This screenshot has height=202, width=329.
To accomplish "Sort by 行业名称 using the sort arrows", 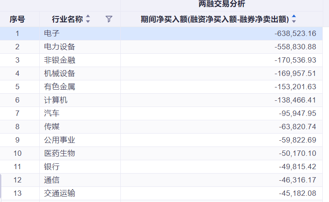I will pos(88,19).
